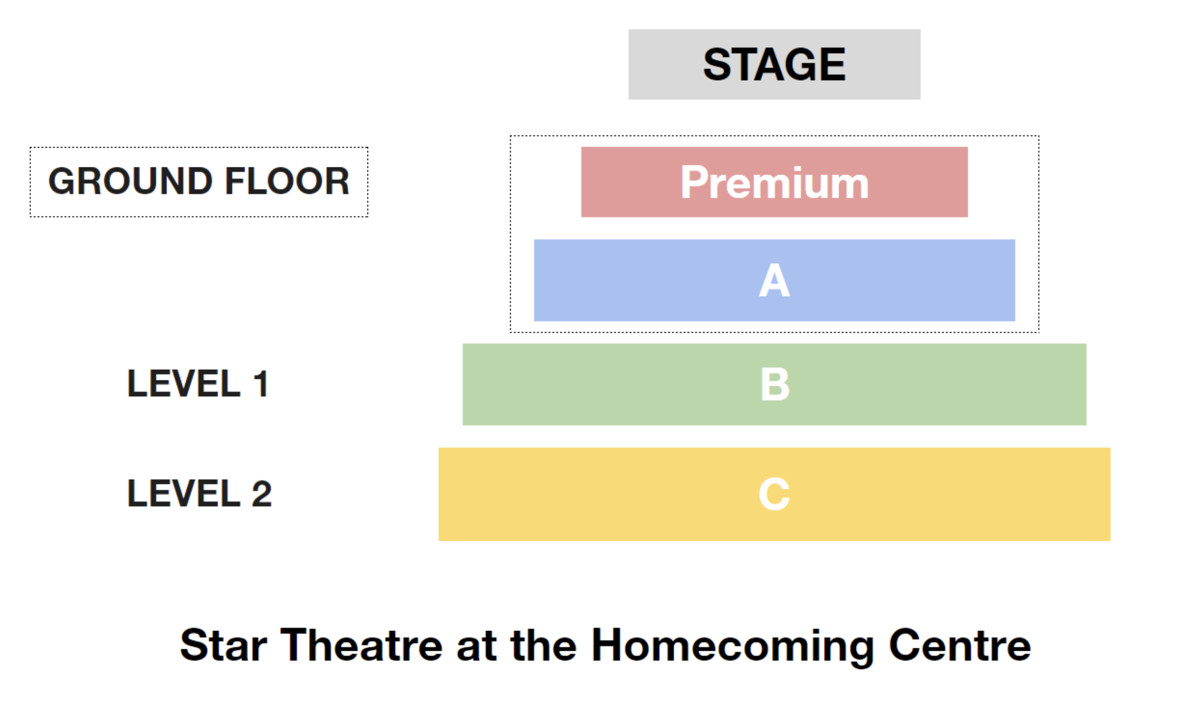The height and width of the screenshot is (701, 1203).
Task: Click the numeral 2 in LEVEL 2
Action: point(262,493)
